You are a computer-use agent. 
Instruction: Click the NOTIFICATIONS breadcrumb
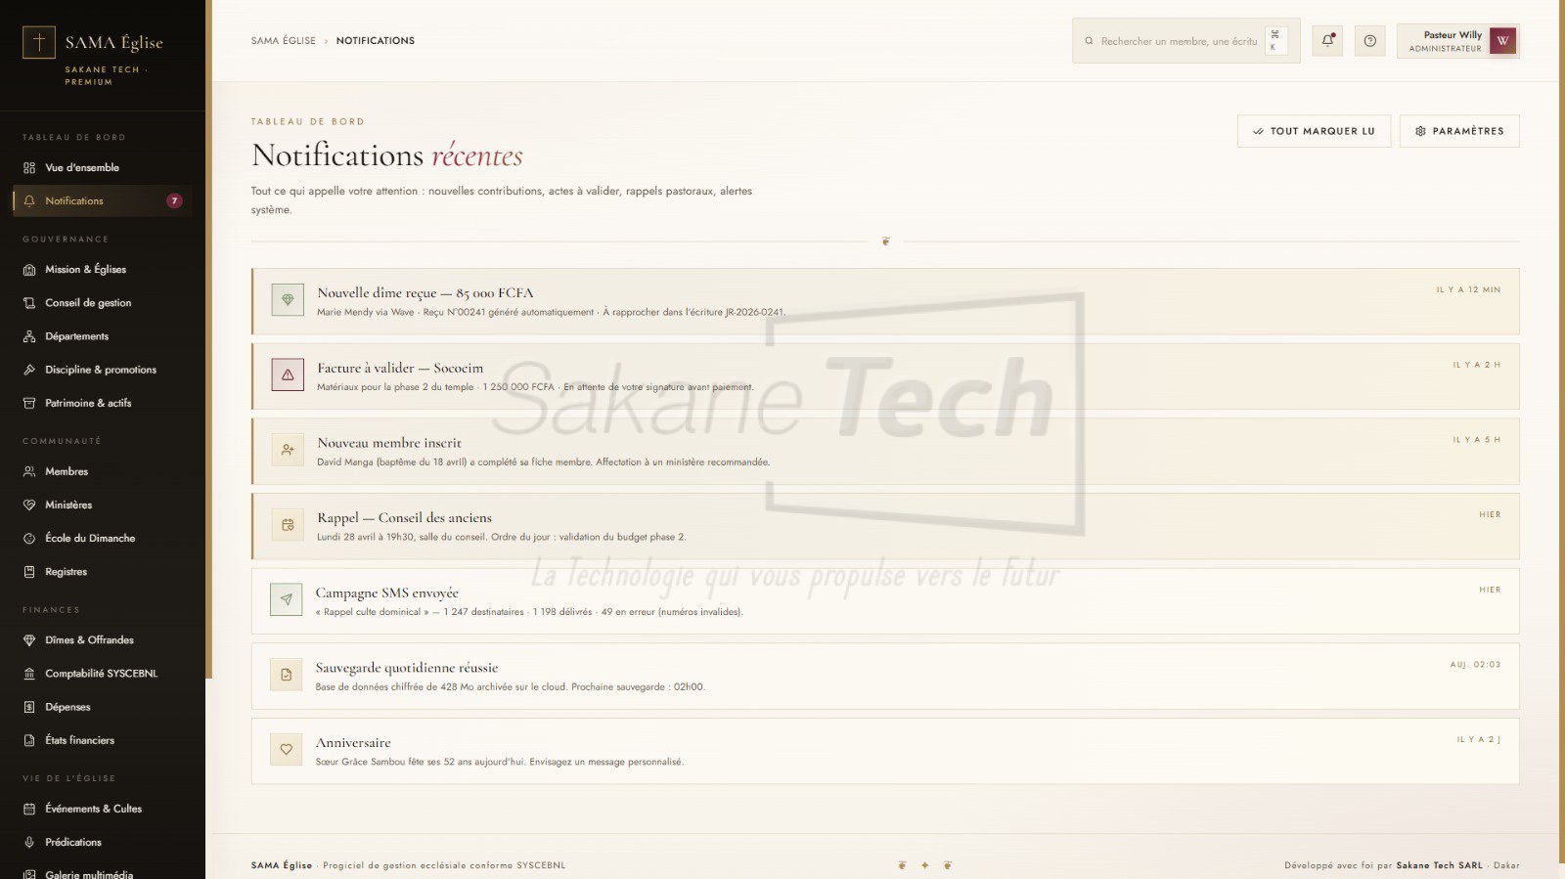coord(376,41)
